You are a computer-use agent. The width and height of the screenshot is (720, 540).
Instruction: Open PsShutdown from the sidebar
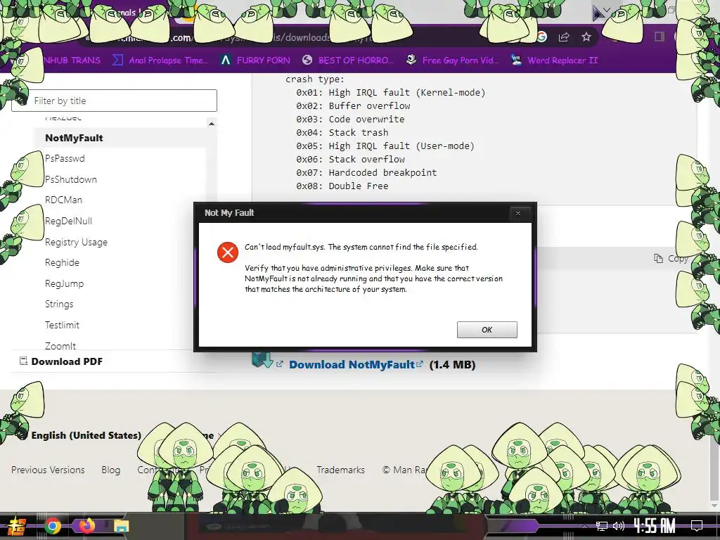(x=71, y=179)
